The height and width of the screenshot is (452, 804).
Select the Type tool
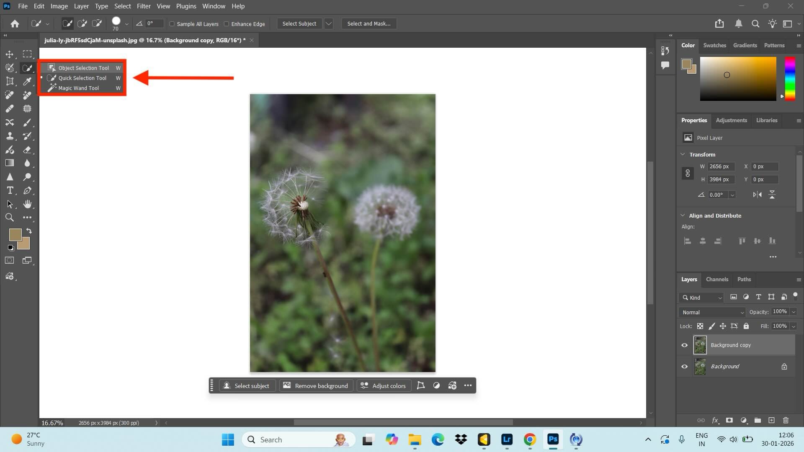[10, 190]
